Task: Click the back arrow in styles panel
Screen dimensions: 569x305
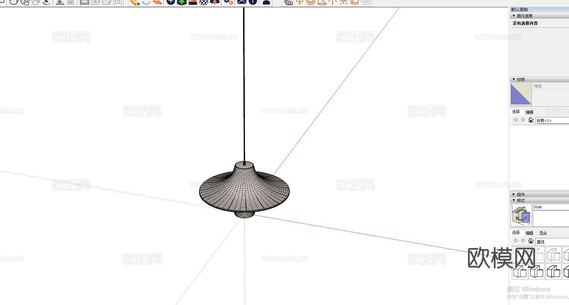Action: [x=515, y=241]
